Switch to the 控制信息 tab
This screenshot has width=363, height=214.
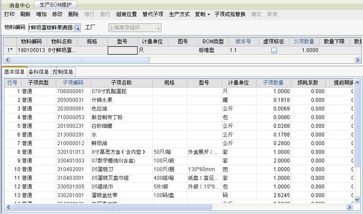tap(63, 71)
